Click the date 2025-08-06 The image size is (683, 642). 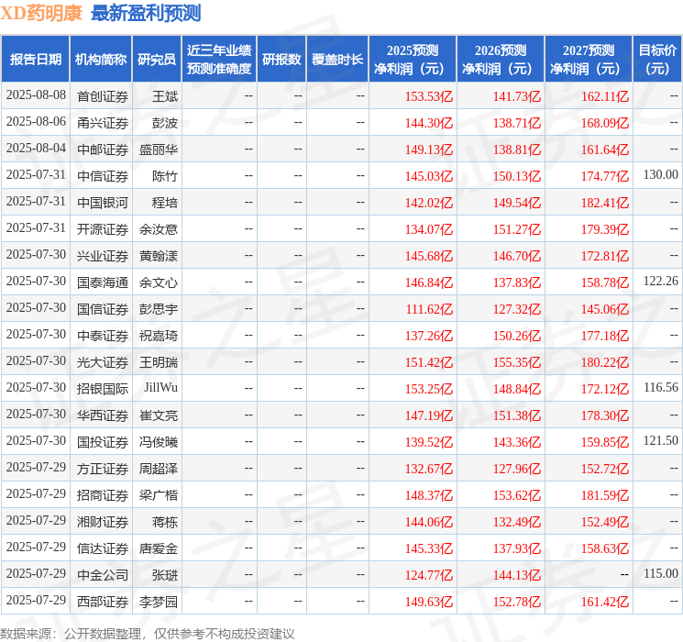(x=36, y=121)
